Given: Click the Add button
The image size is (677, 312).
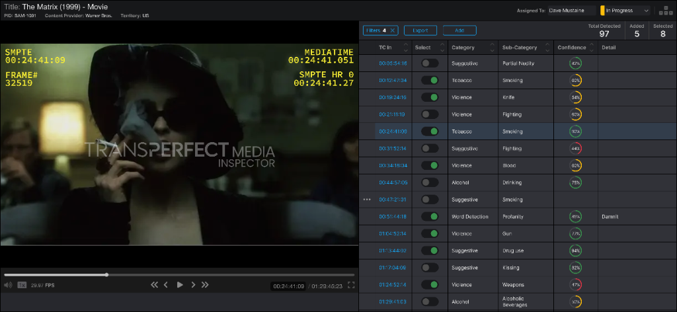Looking at the screenshot, I should [x=459, y=30].
